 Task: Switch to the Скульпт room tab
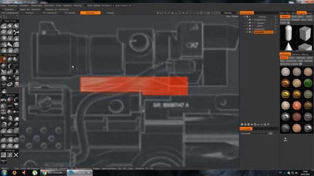click(30, 13)
